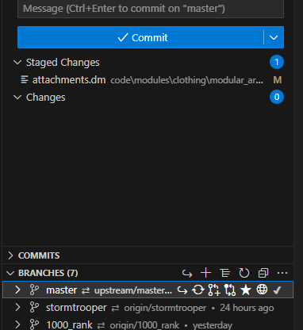Click the create branch plus icon
Image resolution: width=303 pixels, height=330 pixels.
click(206, 273)
